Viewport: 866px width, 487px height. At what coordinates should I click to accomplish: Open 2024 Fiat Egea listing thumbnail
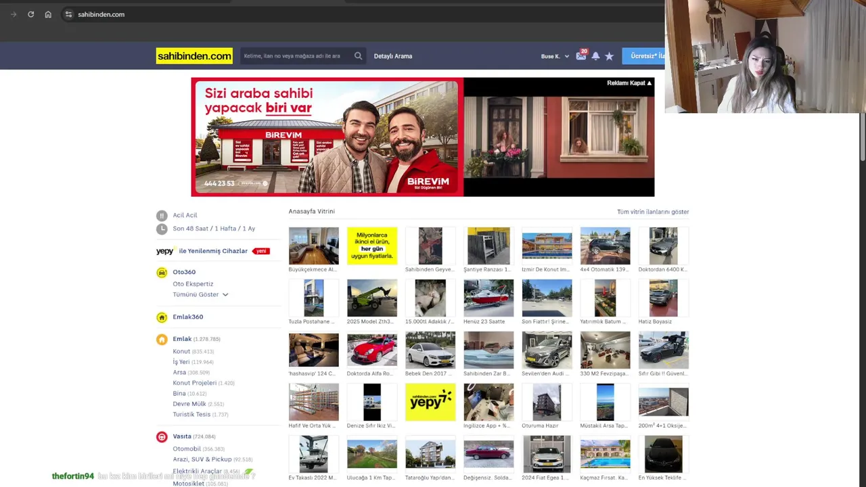click(x=547, y=454)
